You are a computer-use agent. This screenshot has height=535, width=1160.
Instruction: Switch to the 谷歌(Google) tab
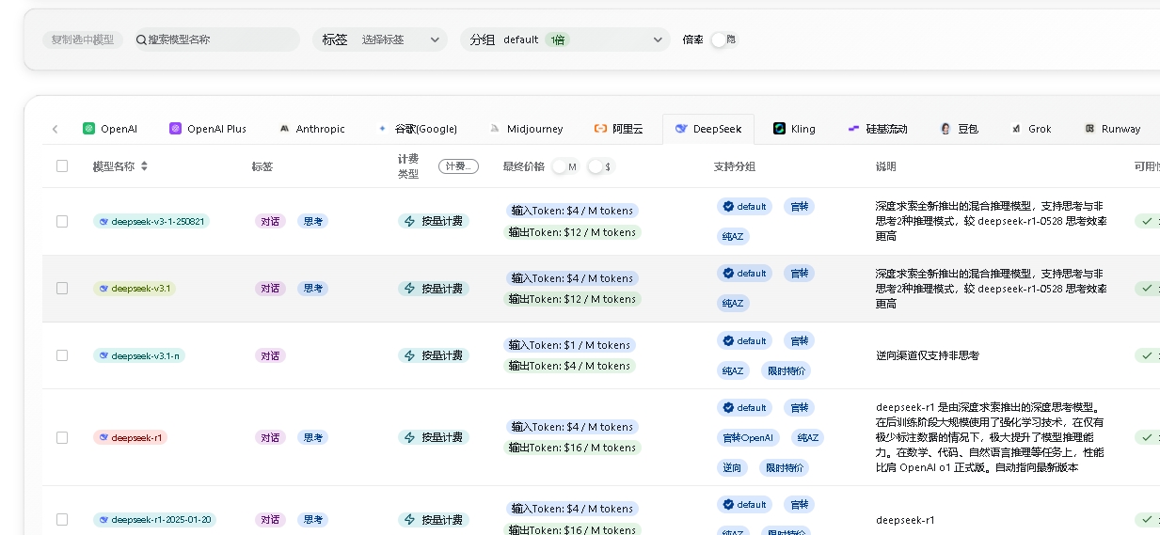pyautogui.click(x=417, y=129)
